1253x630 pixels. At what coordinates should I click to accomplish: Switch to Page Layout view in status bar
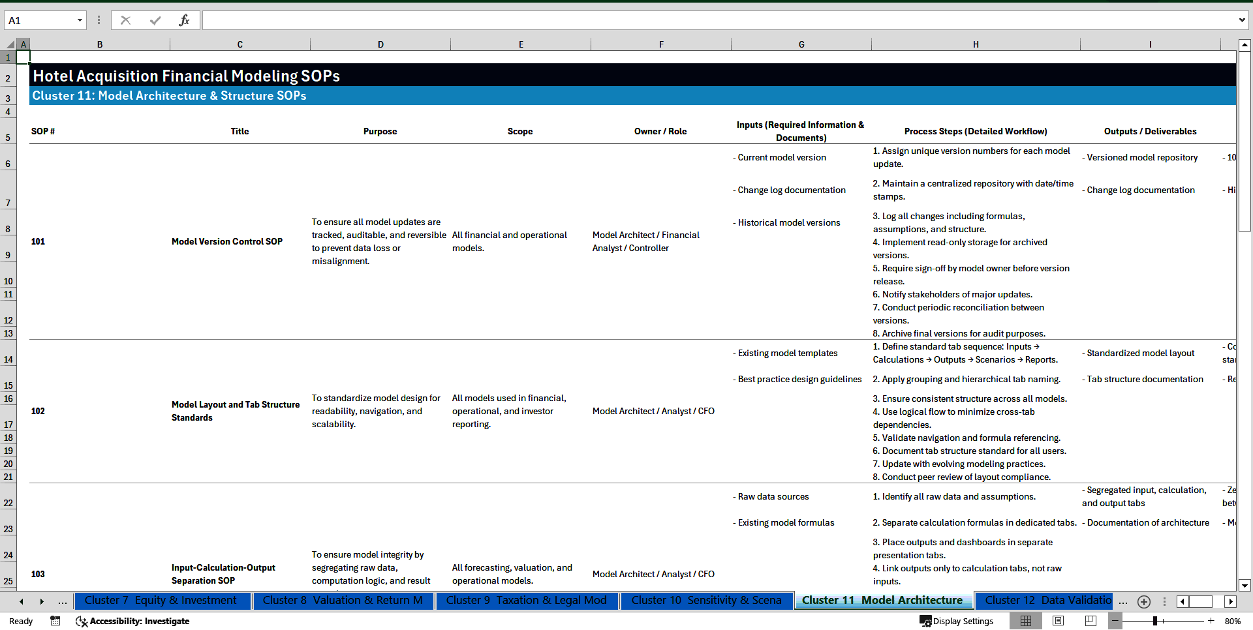[x=1057, y=621]
